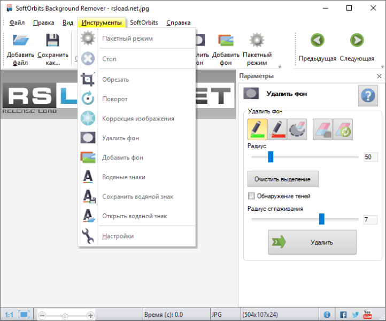Open the SoftOrbits menu
The image size is (386, 321).
click(144, 22)
